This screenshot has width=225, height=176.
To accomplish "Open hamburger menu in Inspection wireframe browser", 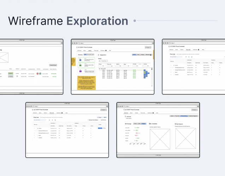I will coord(153,43).
